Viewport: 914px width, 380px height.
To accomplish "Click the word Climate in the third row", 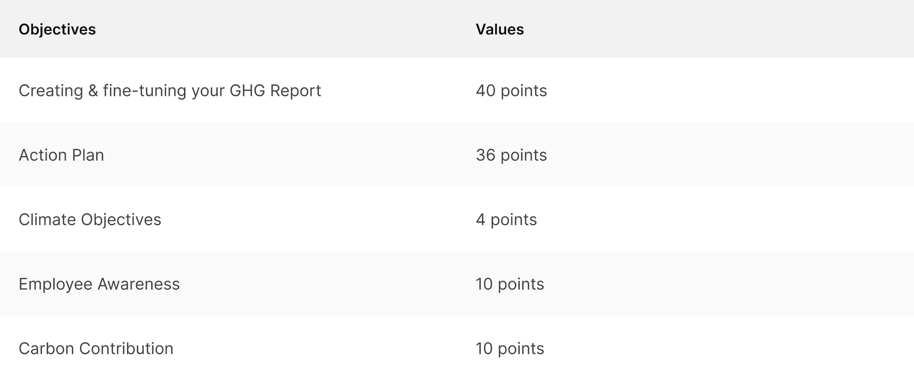I will [47, 220].
